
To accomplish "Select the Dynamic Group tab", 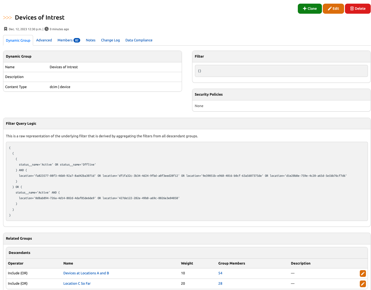I will [18, 41].
